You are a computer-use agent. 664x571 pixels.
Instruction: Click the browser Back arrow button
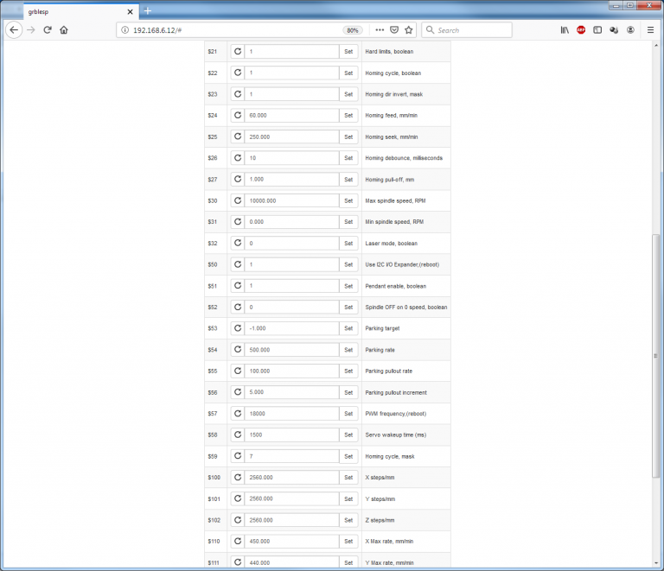[x=14, y=30]
